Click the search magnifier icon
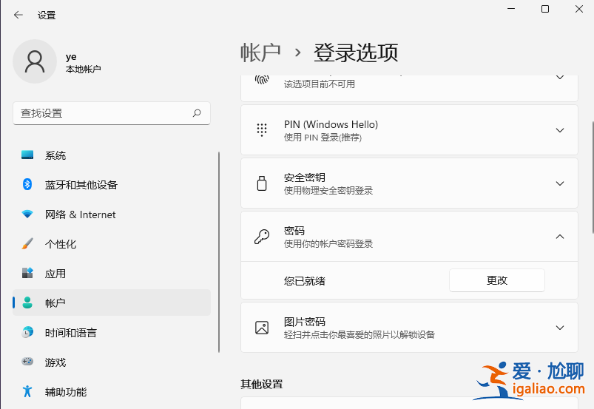Viewport: 594px width, 409px height. click(197, 113)
